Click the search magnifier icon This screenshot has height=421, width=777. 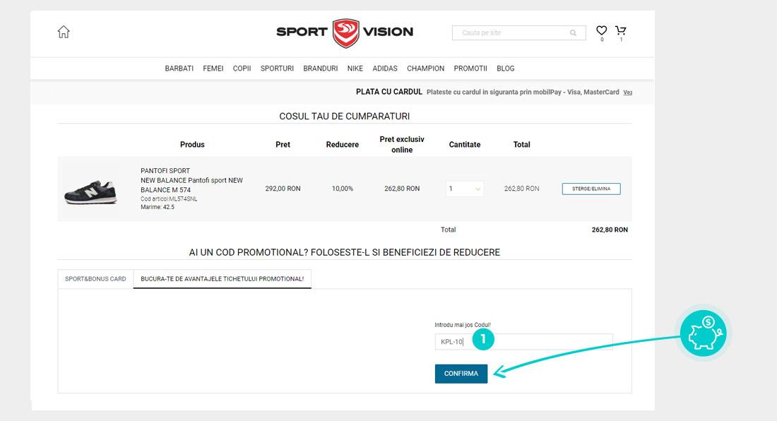coord(574,32)
